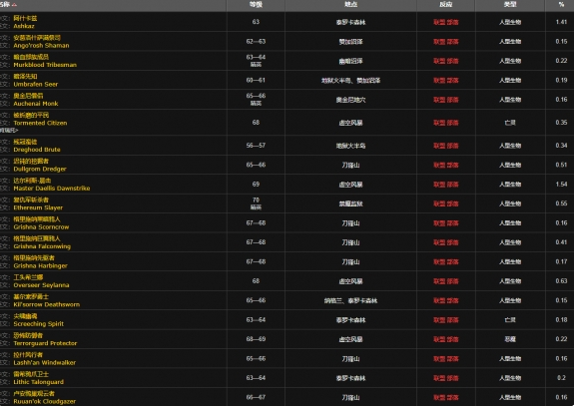This screenshot has width=574, height=406.
Task: Click the 68—69 level cell
Action: (x=256, y=339)
